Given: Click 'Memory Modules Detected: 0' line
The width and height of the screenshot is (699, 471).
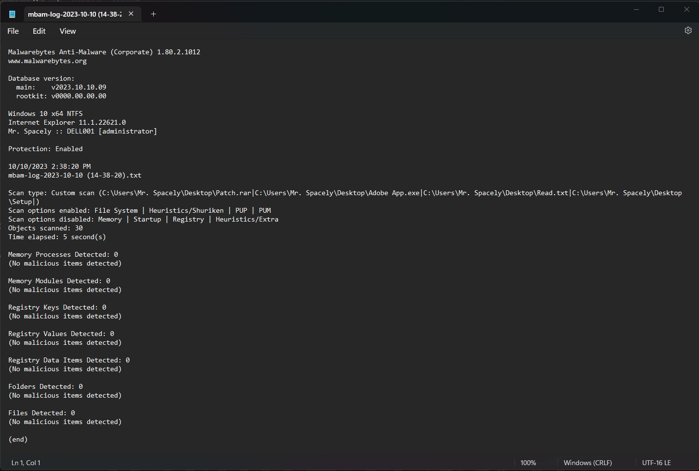Looking at the screenshot, I should pyautogui.click(x=59, y=281).
